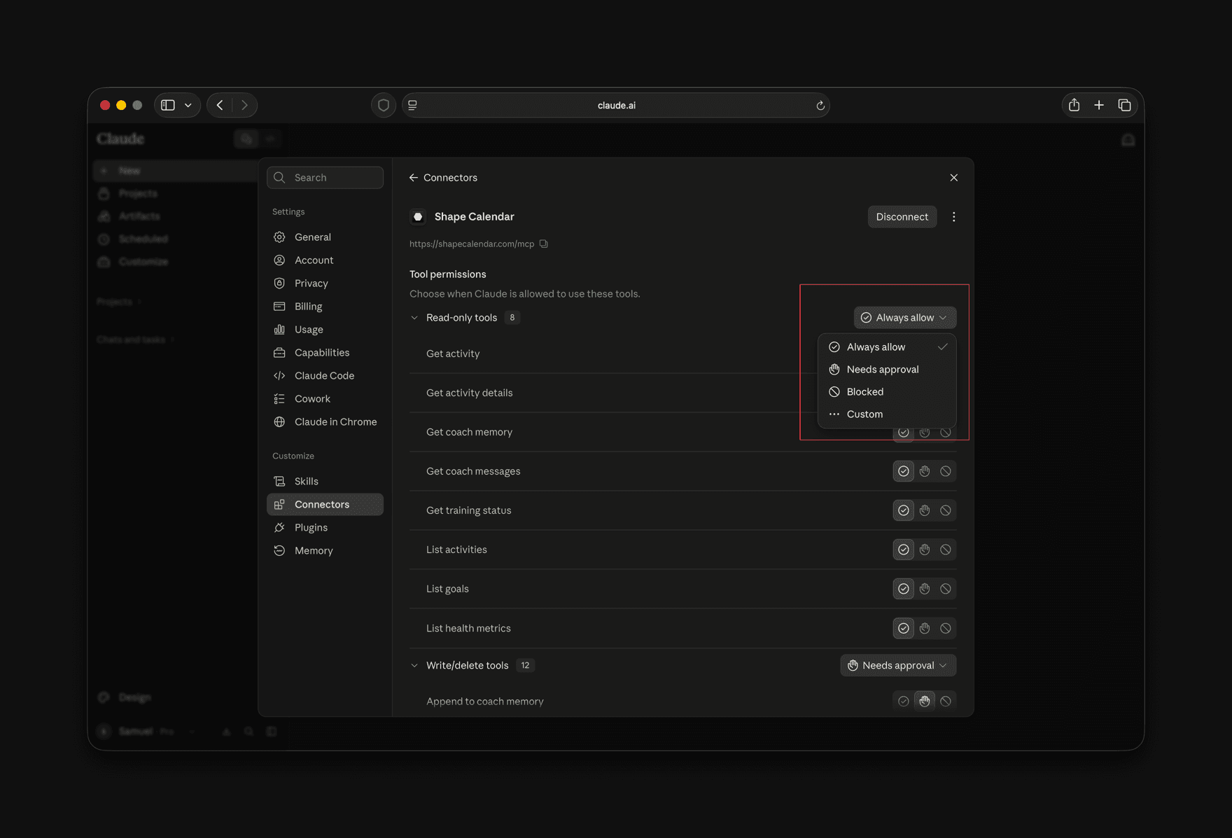Select Connectors in the sidebar
Viewport: 1232px width, 838px height.
click(x=325, y=504)
